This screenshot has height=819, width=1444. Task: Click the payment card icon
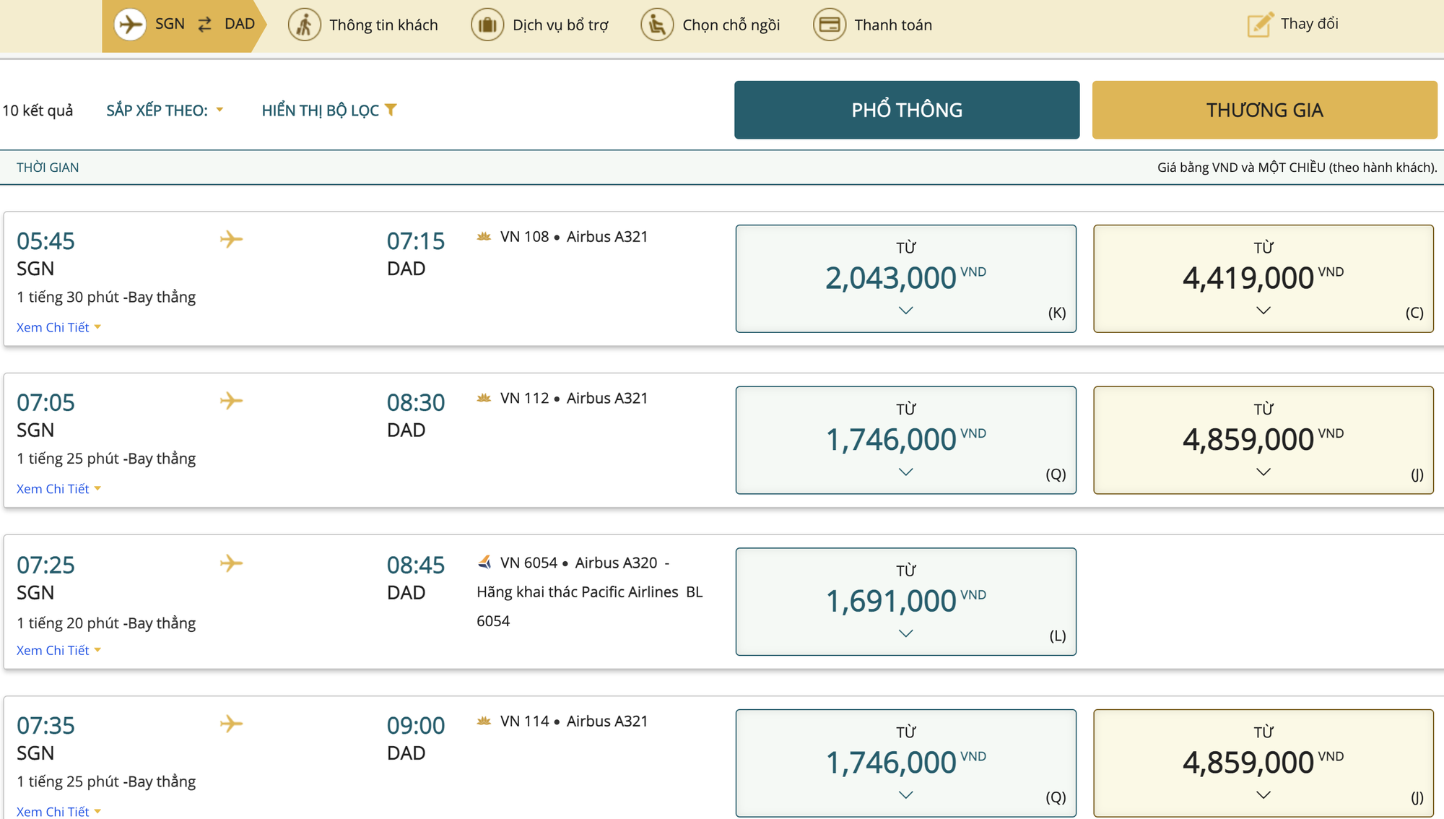(830, 25)
